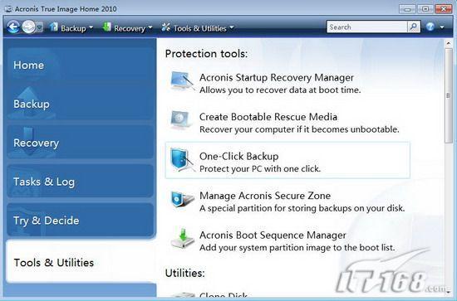Click the vertical scrollbar thumb
Screen dimensions: 457x301
click(x=448, y=95)
